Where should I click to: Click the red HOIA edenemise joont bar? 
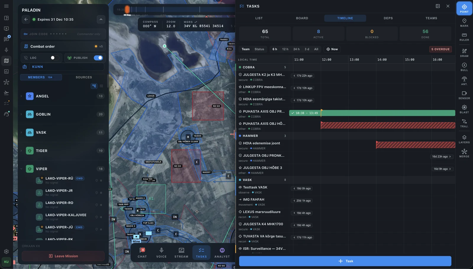[x=415, y=145]
